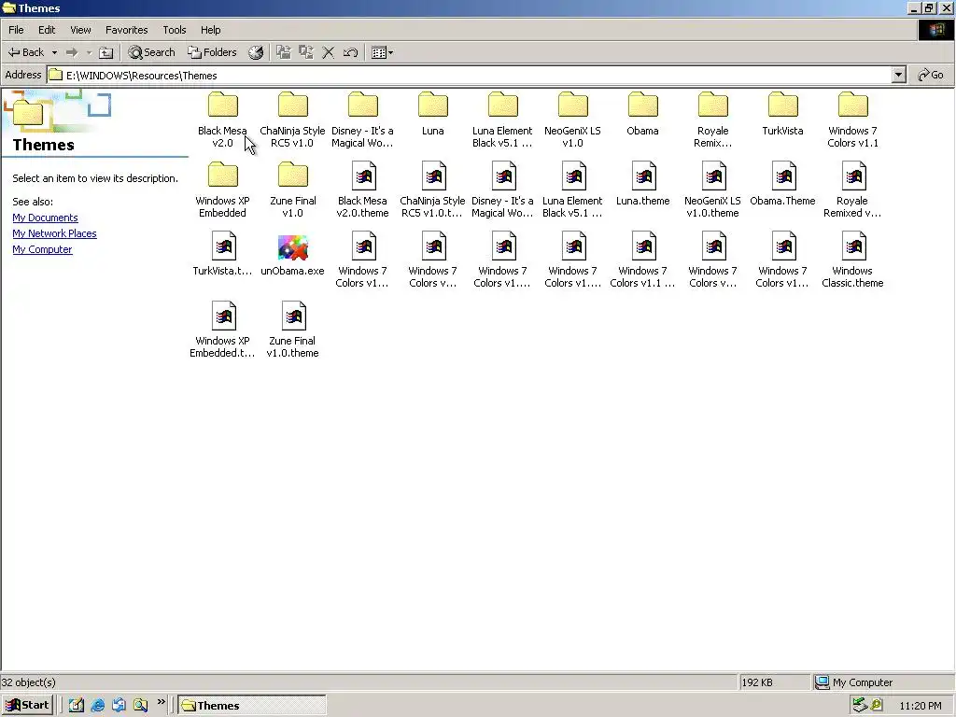The width and height of the screenshot is (956, 717).
Task: Select the Luna Element Black theme file
Action: click(572, 190)
